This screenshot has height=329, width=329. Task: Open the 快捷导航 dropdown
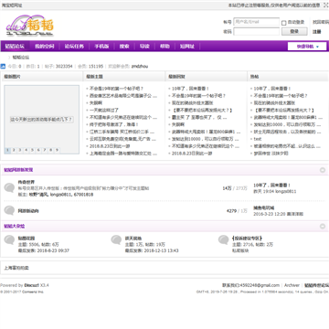(x=307, y=47)
